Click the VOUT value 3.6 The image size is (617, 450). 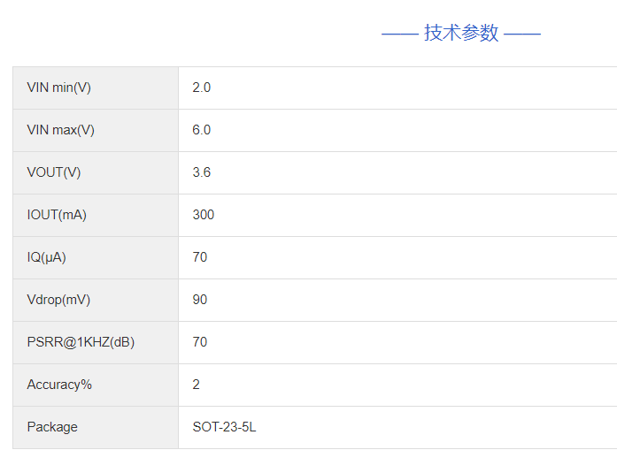[202, 172]
